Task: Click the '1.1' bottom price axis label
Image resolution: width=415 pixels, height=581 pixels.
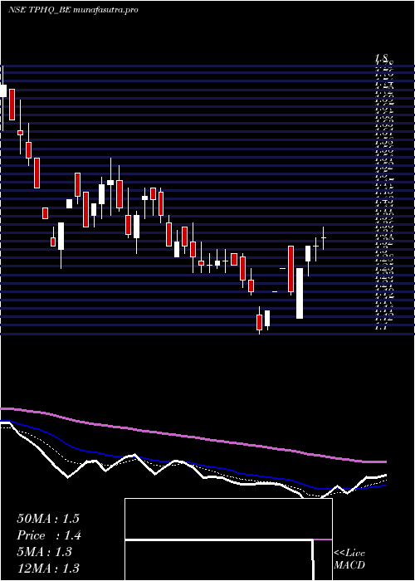Action: coord(381,328)
